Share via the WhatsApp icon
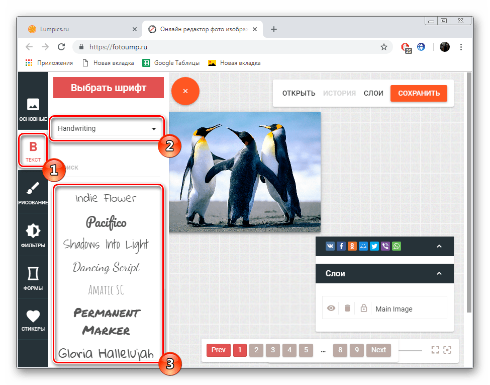 click(x=397, y=246)
